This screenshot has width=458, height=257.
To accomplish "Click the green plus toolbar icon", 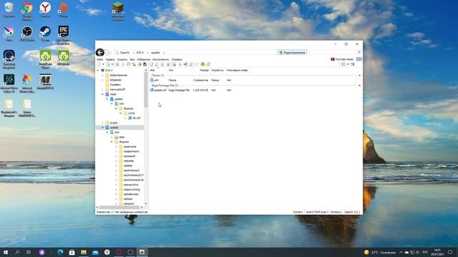I will pos(203,64).
